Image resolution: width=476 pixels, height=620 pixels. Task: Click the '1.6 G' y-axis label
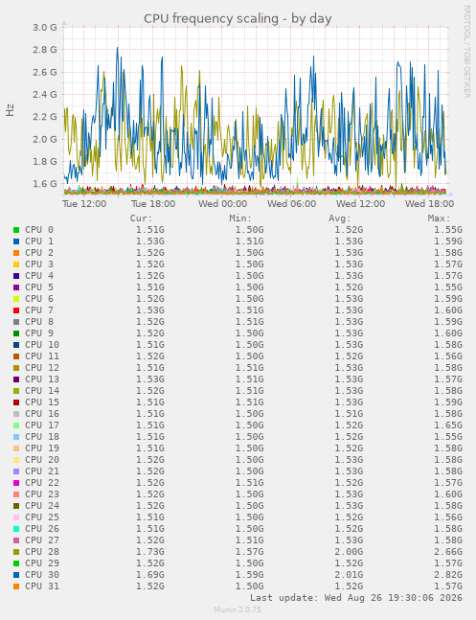pyautogui.click(x=45, y=184)
